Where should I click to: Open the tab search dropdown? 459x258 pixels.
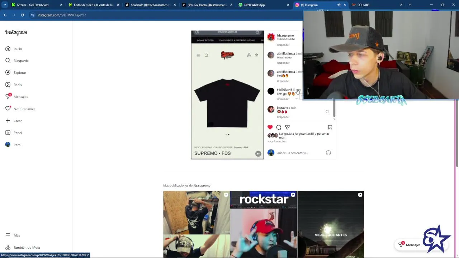pos(5,5)
